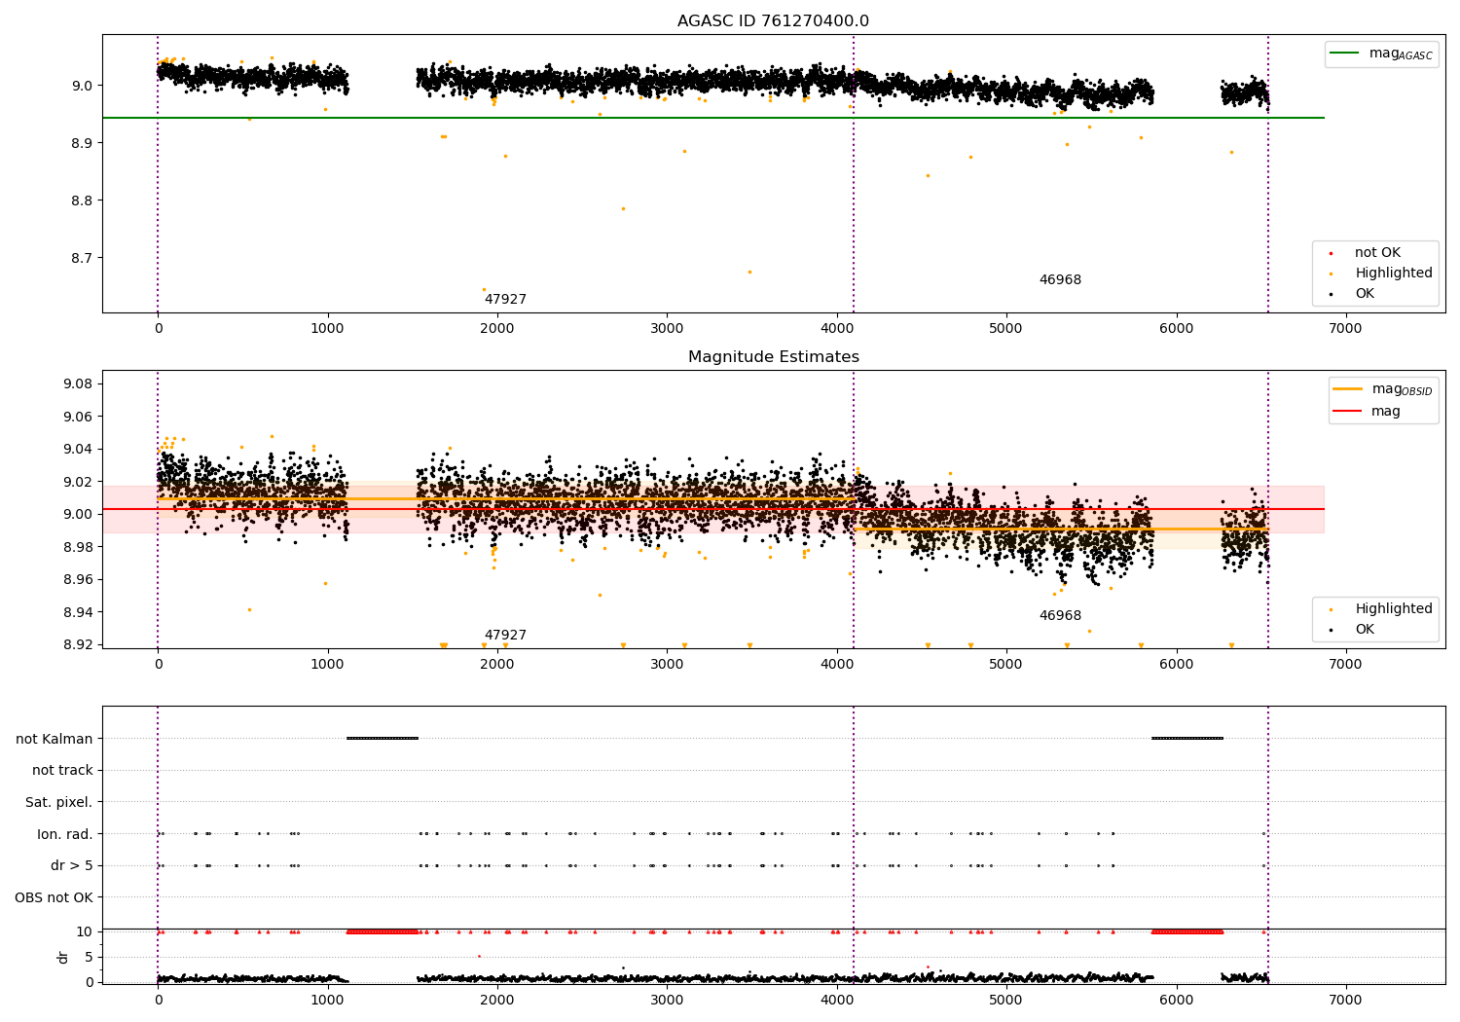
Task: Click the mag OBSID legend entry
Action: (1383, 389)
